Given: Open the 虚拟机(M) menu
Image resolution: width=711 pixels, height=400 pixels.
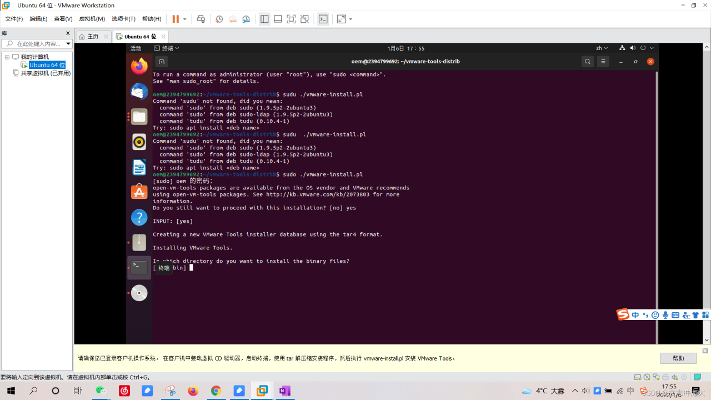Looking at the screenshot, I should point(92,19).
